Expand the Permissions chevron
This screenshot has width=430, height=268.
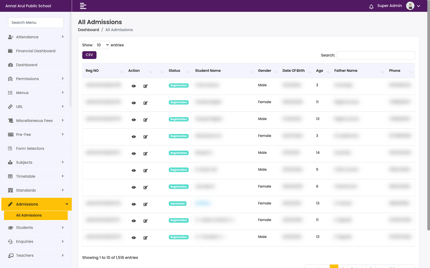click(x=63, y=79)
